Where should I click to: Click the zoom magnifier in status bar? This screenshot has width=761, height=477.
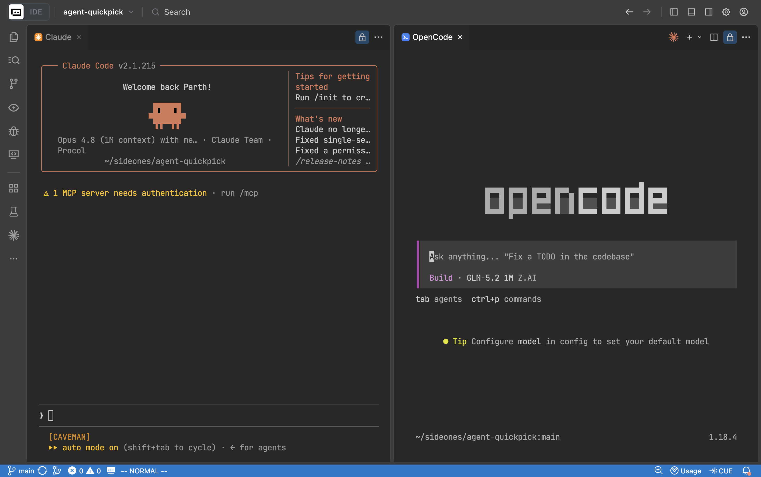click(x=658, y=471)
